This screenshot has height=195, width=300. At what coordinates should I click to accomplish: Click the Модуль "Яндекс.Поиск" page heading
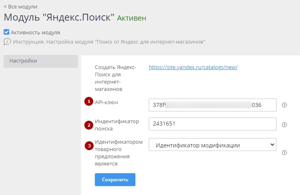tap(59, 18)
